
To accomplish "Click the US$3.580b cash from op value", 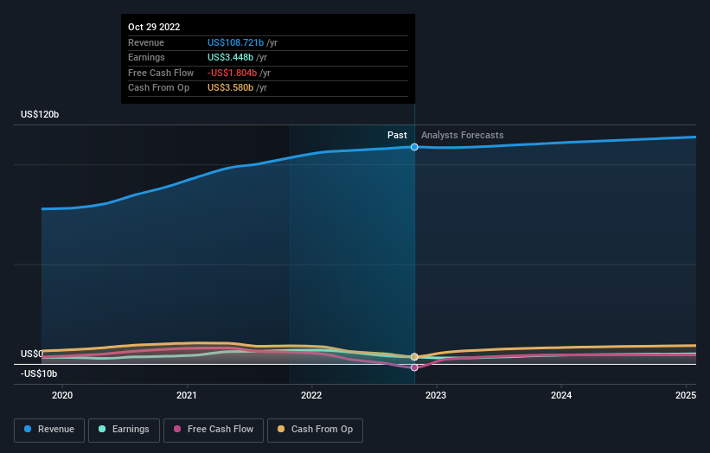I will click(x=231, y=88).
